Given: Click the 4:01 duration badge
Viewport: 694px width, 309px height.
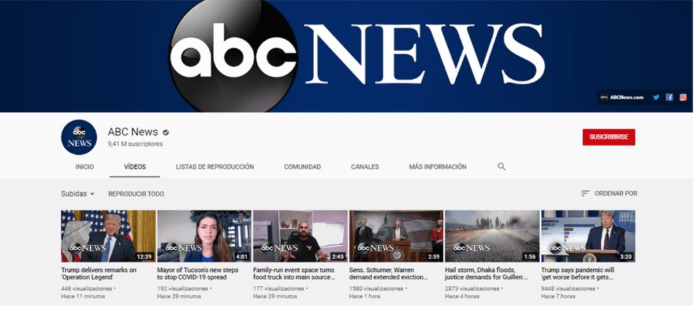Looking at the screenshot, I should point(242,256).
